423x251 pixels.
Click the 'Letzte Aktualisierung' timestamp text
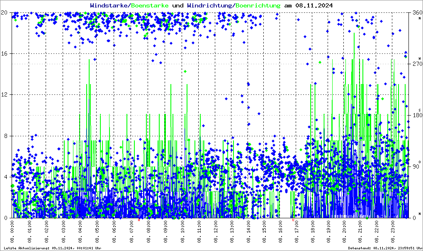52,248
